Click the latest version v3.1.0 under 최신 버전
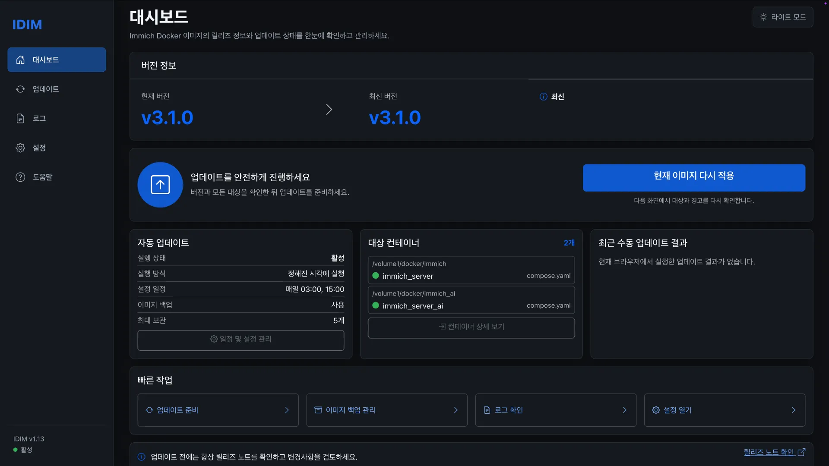 (395, 118)
